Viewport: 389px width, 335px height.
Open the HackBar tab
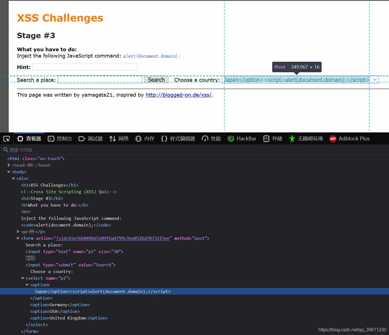click(x=242, y=139)
